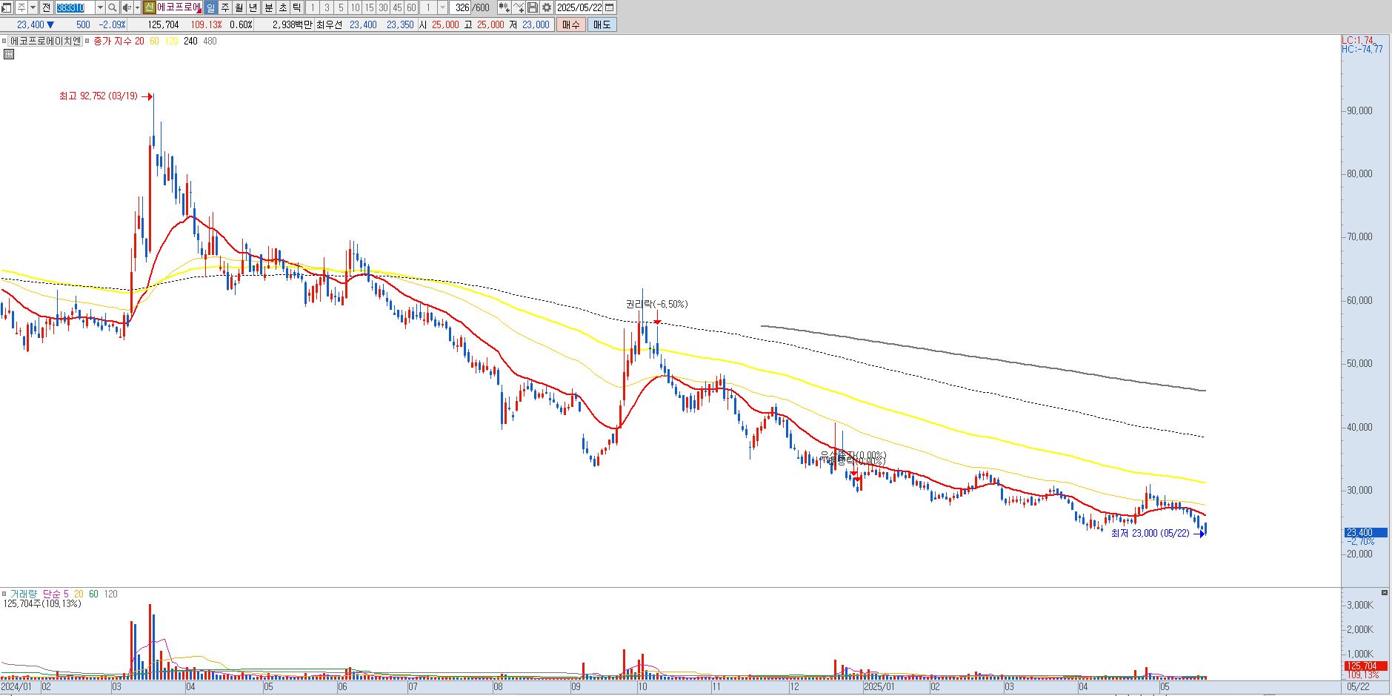The image size is (1392, 696).
Task: Click the 종가 지수 moving average label
Action: [x=113, y=42]
